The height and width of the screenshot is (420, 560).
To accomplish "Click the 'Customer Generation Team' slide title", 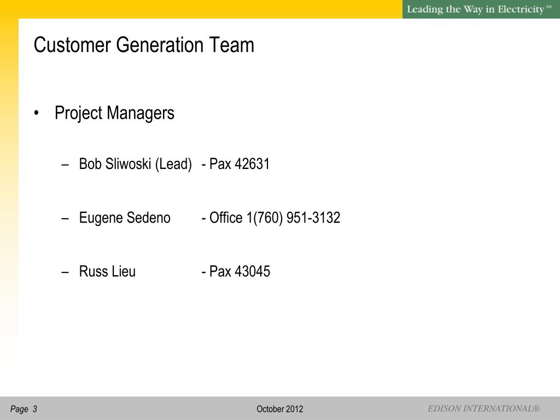I will point(144,45).
